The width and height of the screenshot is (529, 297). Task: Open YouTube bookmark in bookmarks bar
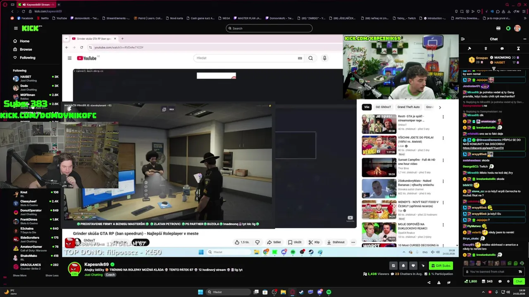click(x=60, y=18)
